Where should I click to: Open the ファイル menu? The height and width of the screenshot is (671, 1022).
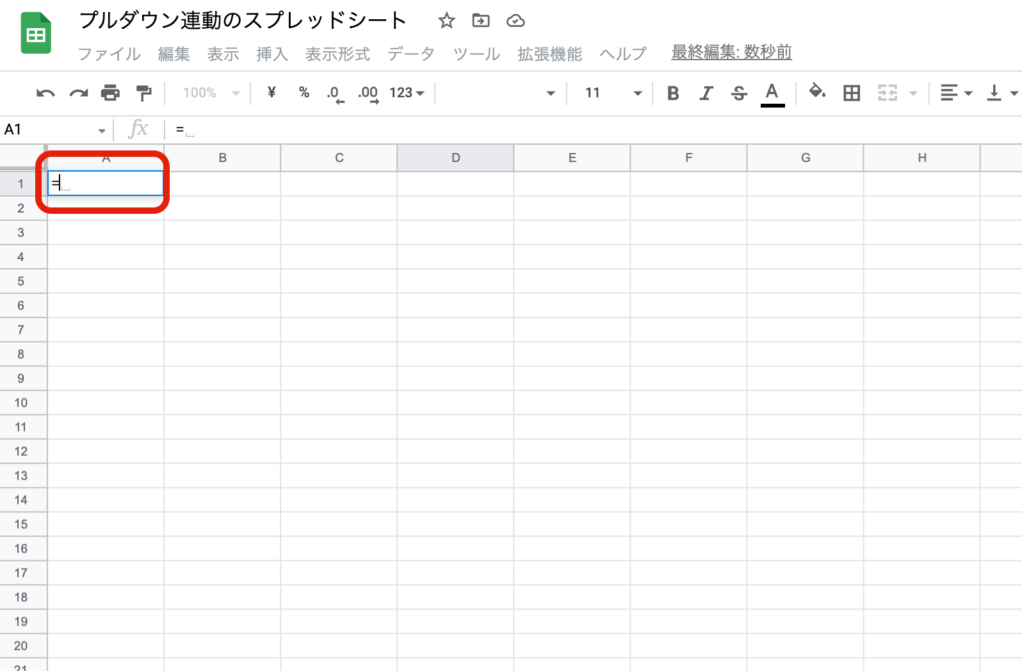(109, 54)
